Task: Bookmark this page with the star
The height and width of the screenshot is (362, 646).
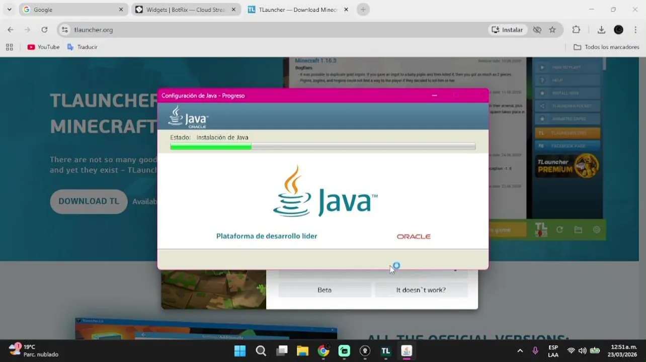Action: pos(552,30)
